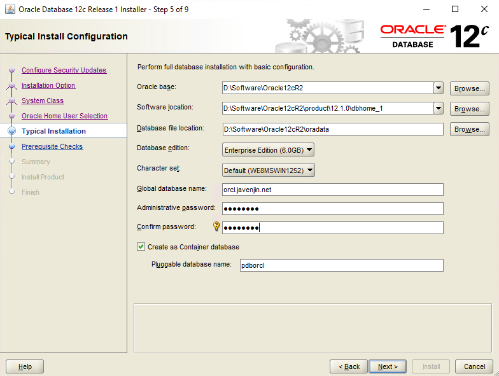Toggle Create as Container database checkbox
Screen dimensions: 499x376
[141, 247]
